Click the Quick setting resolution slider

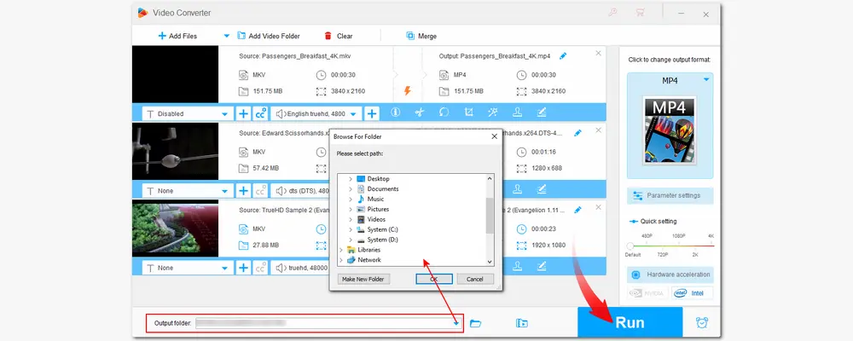pyautogui.click(x=670, y=246)
